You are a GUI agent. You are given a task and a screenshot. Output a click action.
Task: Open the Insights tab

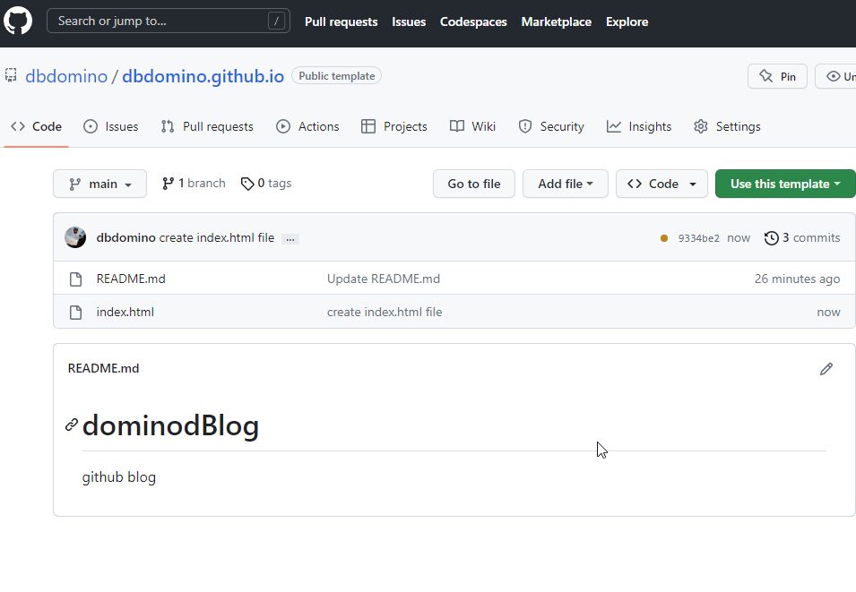click(639, 126)
